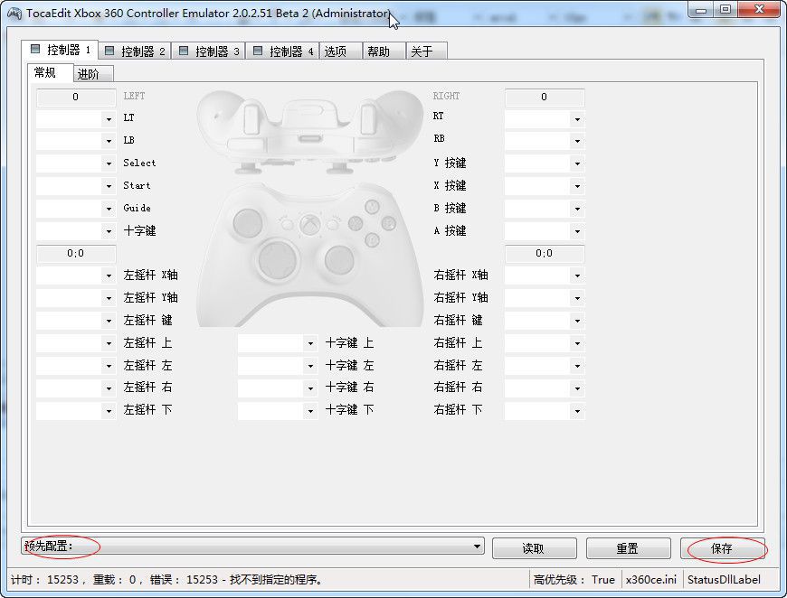
Task: Open the 帮助 tab
Action: click(383, 51)
